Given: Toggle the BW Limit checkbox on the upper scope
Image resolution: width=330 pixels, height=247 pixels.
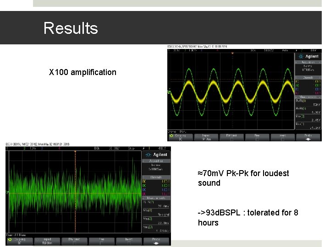Looking at the screenshot, I should point(231,139).
